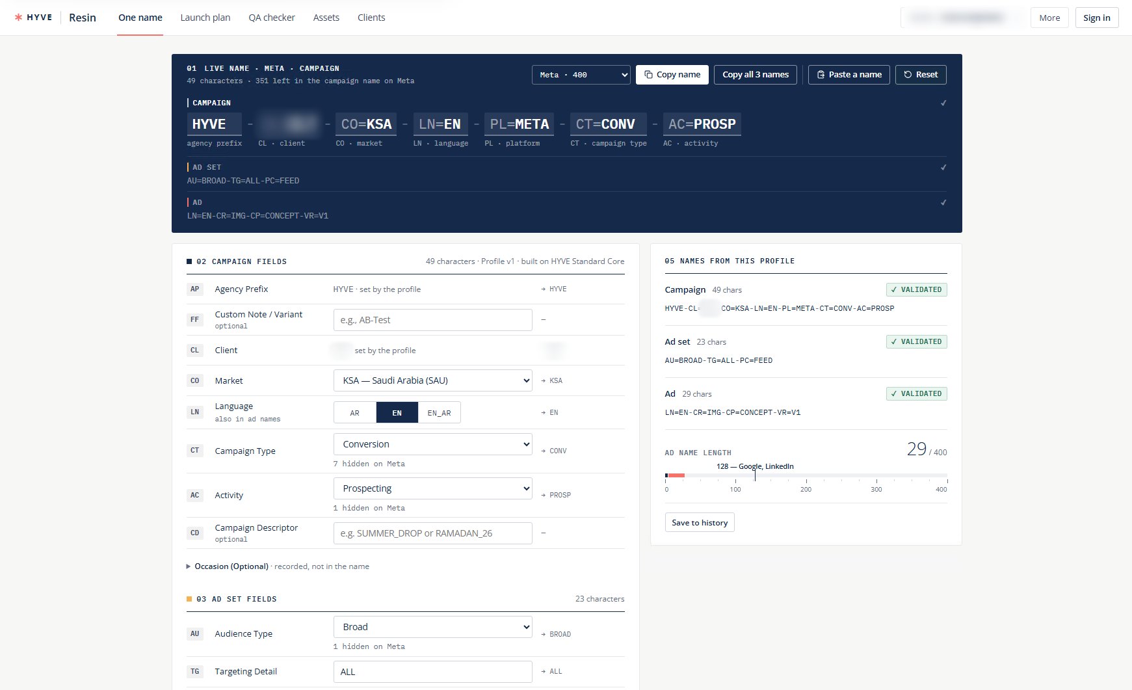Image resolution: width=1132 pixels, height=690 pixels.
Task: Open the Market dropdown showing KSA
Action: click(432, 380)
